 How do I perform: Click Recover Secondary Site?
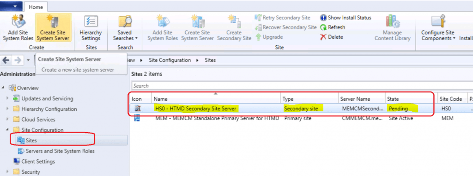pos(286,27)
